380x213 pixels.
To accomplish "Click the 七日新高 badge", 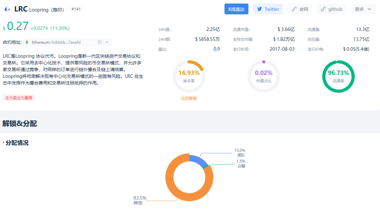I will tap(189, 99).
